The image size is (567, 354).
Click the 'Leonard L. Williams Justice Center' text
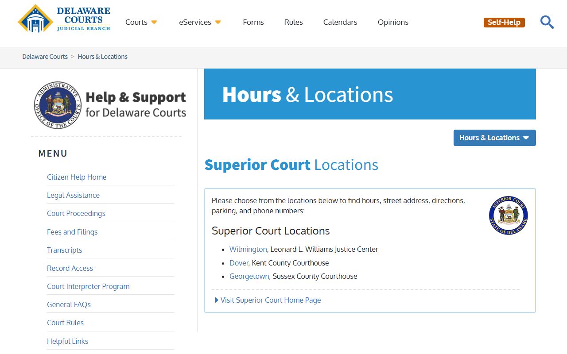pos(324,249)
